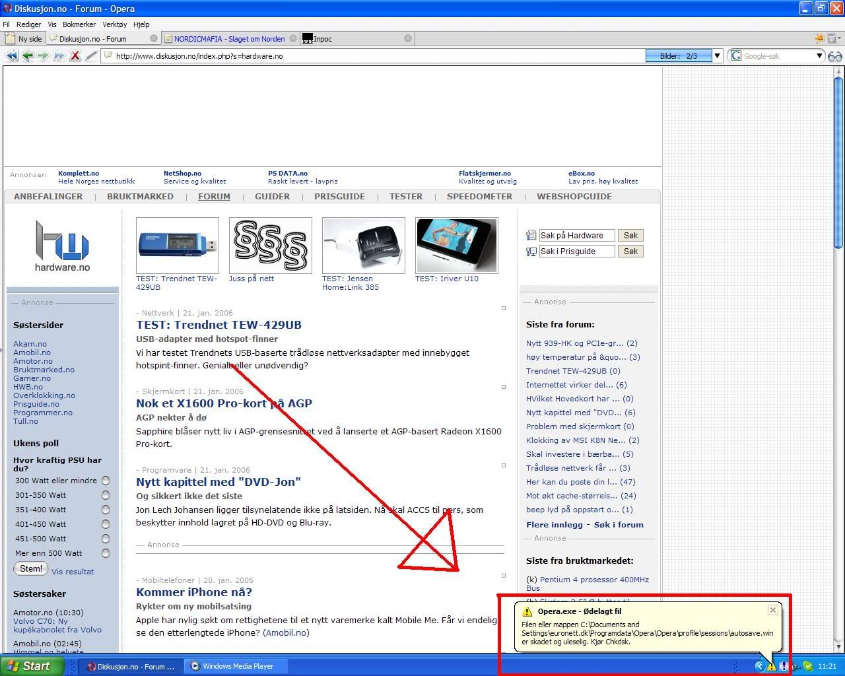Open the Rediger menu
This screenshot has width=845, height=676.
[28, 24]
